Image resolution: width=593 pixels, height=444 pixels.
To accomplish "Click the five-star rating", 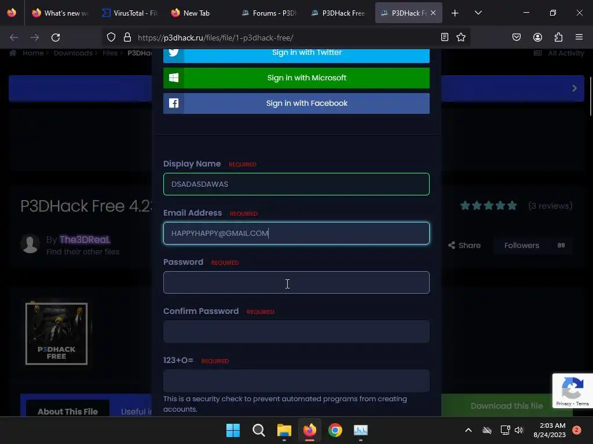I will [489, 206].
